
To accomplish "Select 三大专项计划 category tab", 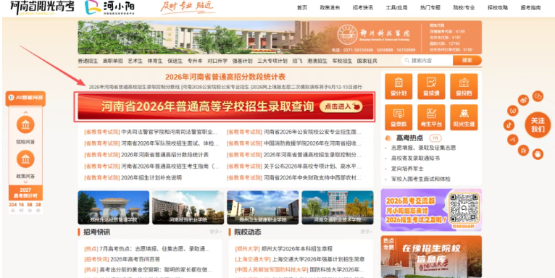I will click(x=272, y=61).
